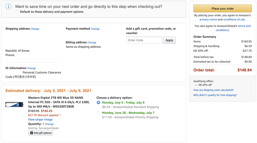Change the ID information

tap(32, 68)
